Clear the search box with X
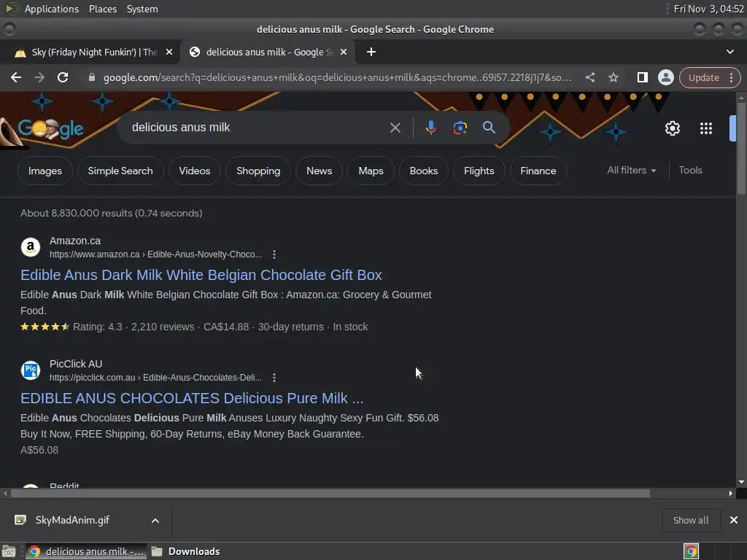747x560 pixels. coord(395,128)
